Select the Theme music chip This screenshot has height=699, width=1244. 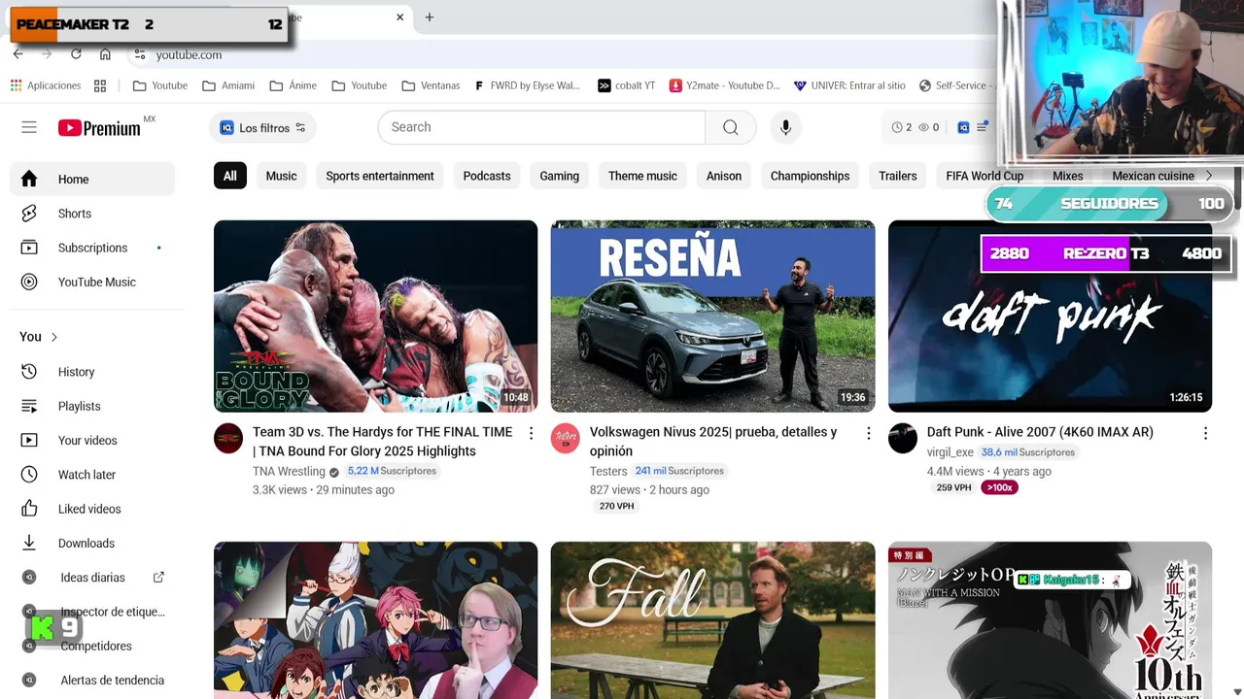642,176
